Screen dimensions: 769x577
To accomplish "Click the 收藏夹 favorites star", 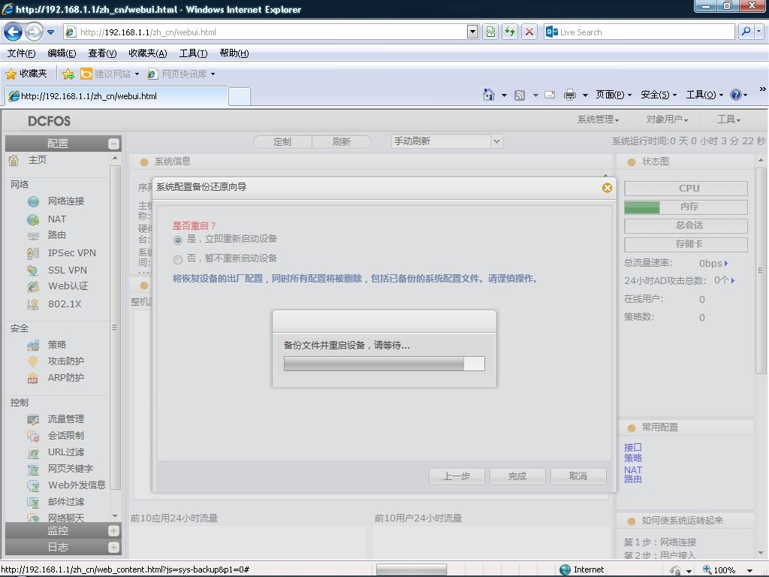I will 11,74.
